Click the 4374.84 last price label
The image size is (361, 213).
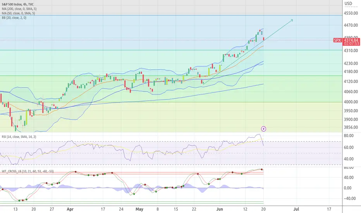click(351, 40)
